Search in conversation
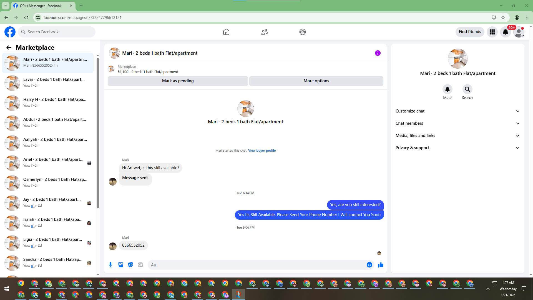This screenshot has width=533, height=300. pos(467,89)
